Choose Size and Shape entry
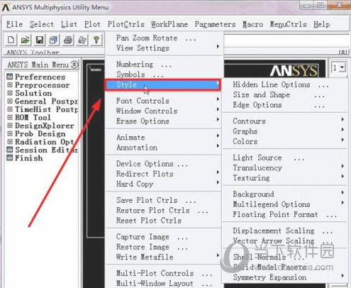The height and width of the screenshot is (288, 351). point(285,94)
